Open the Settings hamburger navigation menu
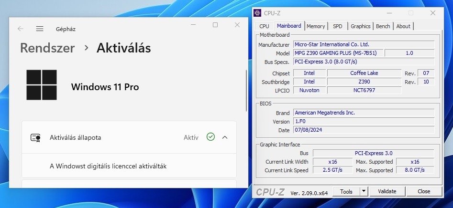The width and height of the screenshot is (453, 208). click(40, 29)
